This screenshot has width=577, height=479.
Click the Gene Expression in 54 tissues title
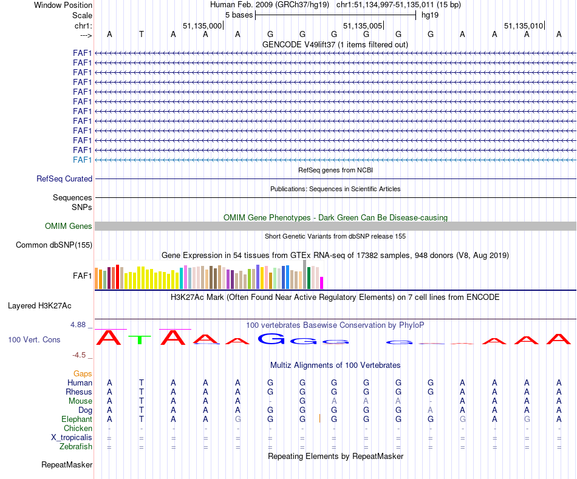click(335, 256)
